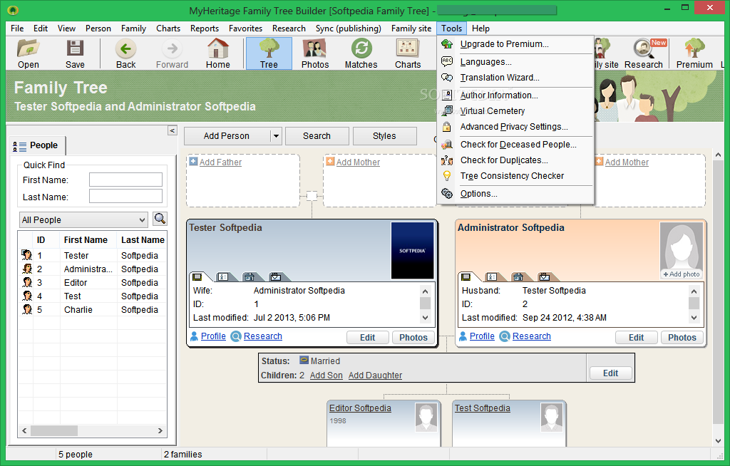The height and width of the screenshot is (466, 730).
Task: Collapse the left People panel with arrow button
Action: click(173, 131)
